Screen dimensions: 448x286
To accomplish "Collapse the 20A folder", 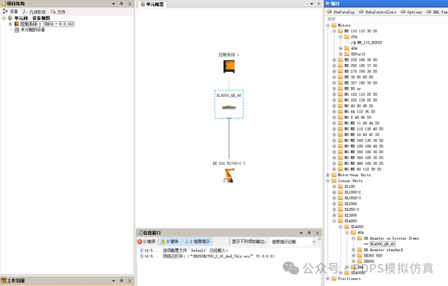I will tap(341, 37).
